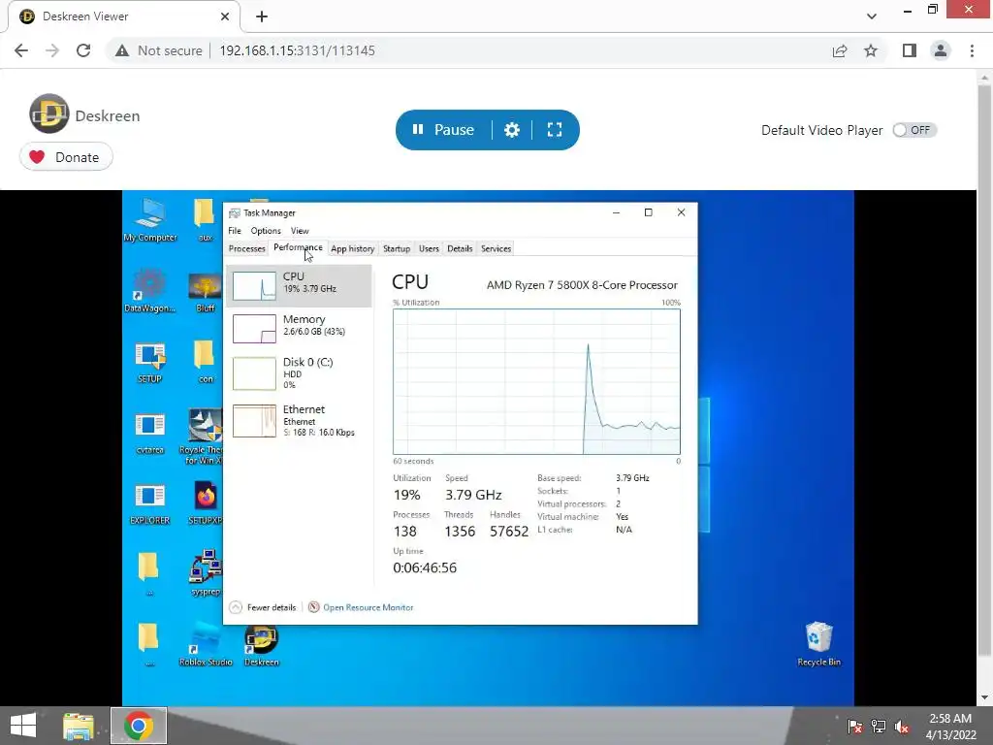Select sysprep desktop icon

(x=206, y=573)
